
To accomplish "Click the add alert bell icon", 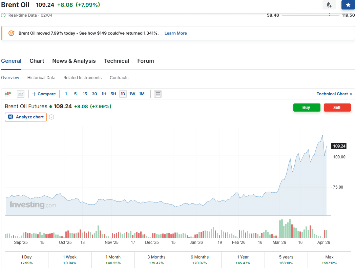I will point(329,5).
